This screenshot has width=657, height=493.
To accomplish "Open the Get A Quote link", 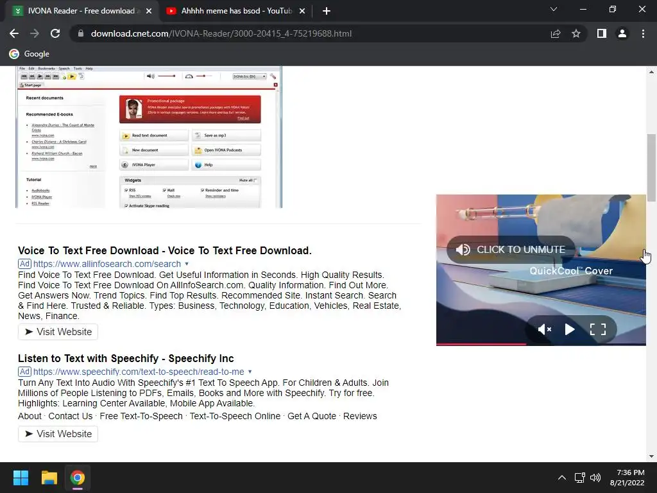I will click(312, 416).
